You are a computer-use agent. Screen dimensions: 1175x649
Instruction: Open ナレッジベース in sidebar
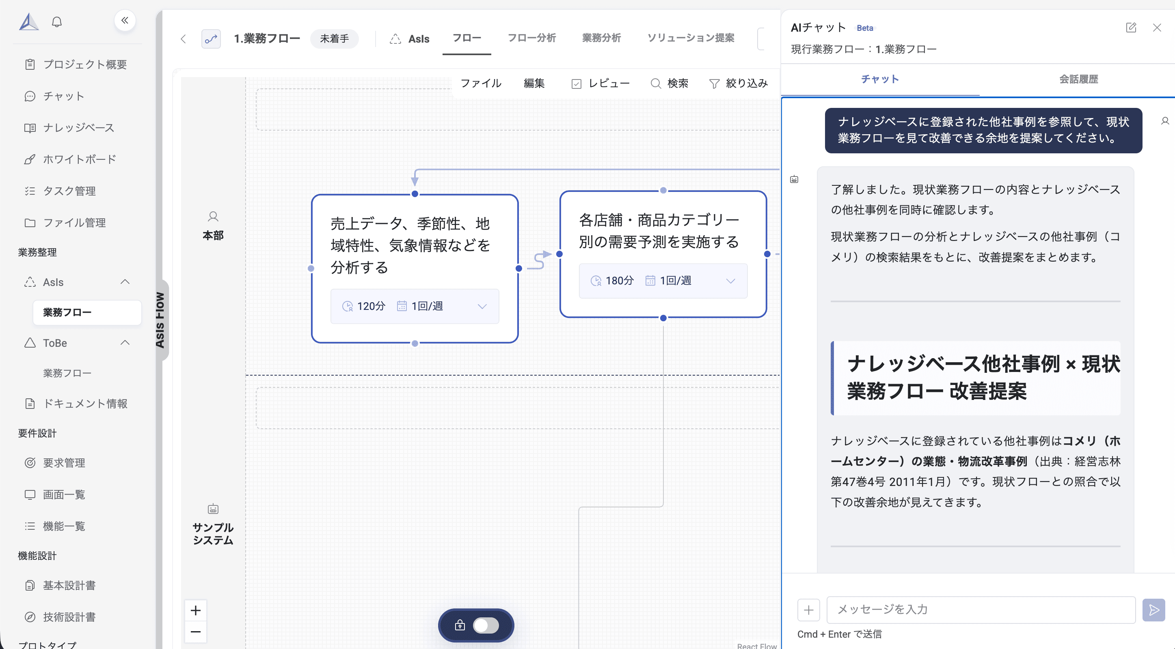click(69, 128)
